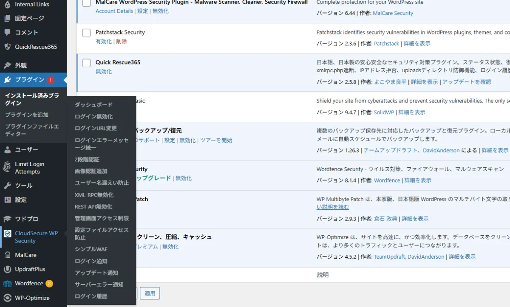Open MalCare 設定 link
This screenshot has width=510, height=307.
coord(143,11)
